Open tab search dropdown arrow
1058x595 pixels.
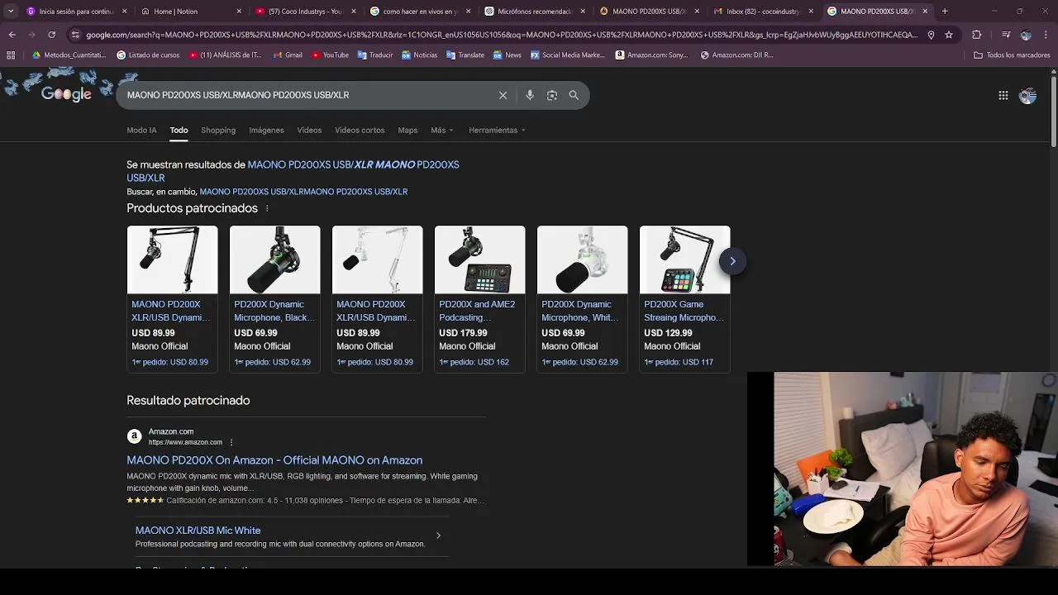pos(10,11)
